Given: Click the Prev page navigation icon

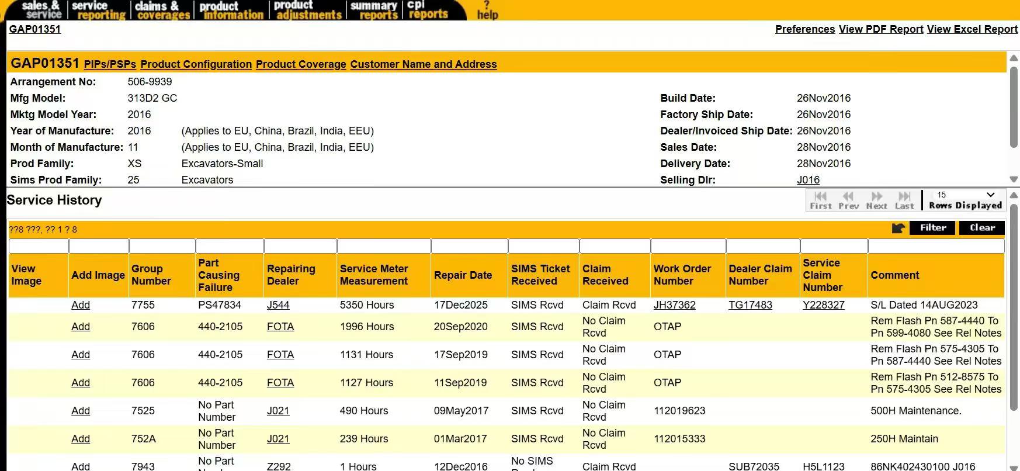Looking at the screenshot, I should click(x=848, y=200).
